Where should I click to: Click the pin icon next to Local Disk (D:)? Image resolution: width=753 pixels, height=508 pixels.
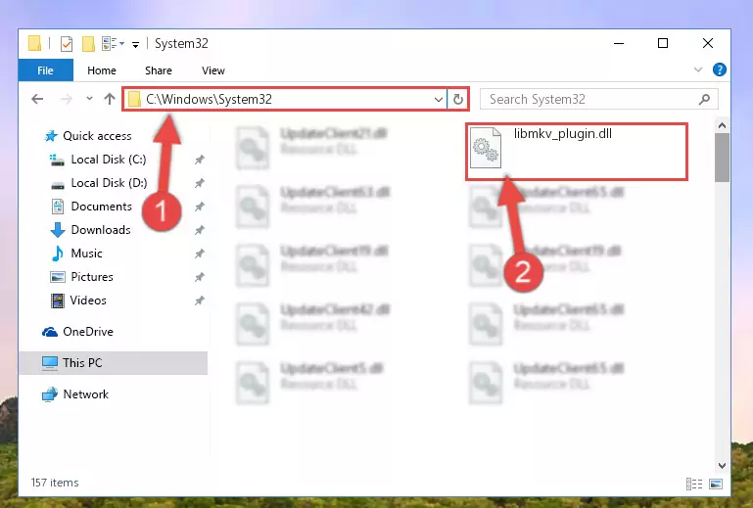[x=200, y=183]
